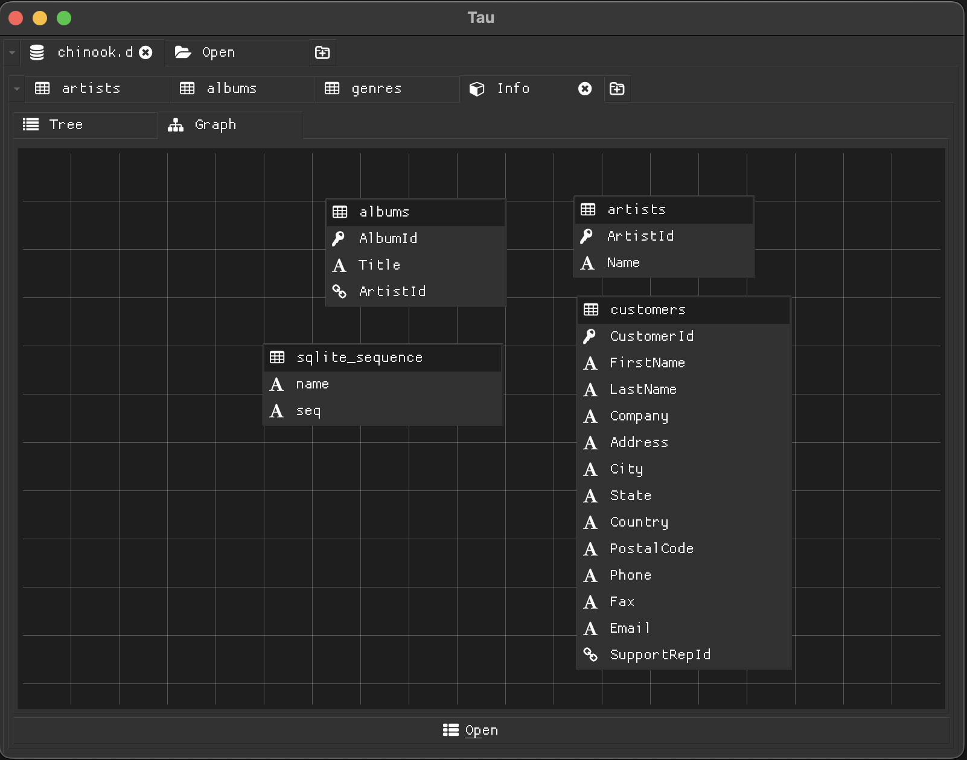Click the table grid icon on the artists tab
Image resolution: width=967 pixels, height=760 pixels.
pos(42,88)
